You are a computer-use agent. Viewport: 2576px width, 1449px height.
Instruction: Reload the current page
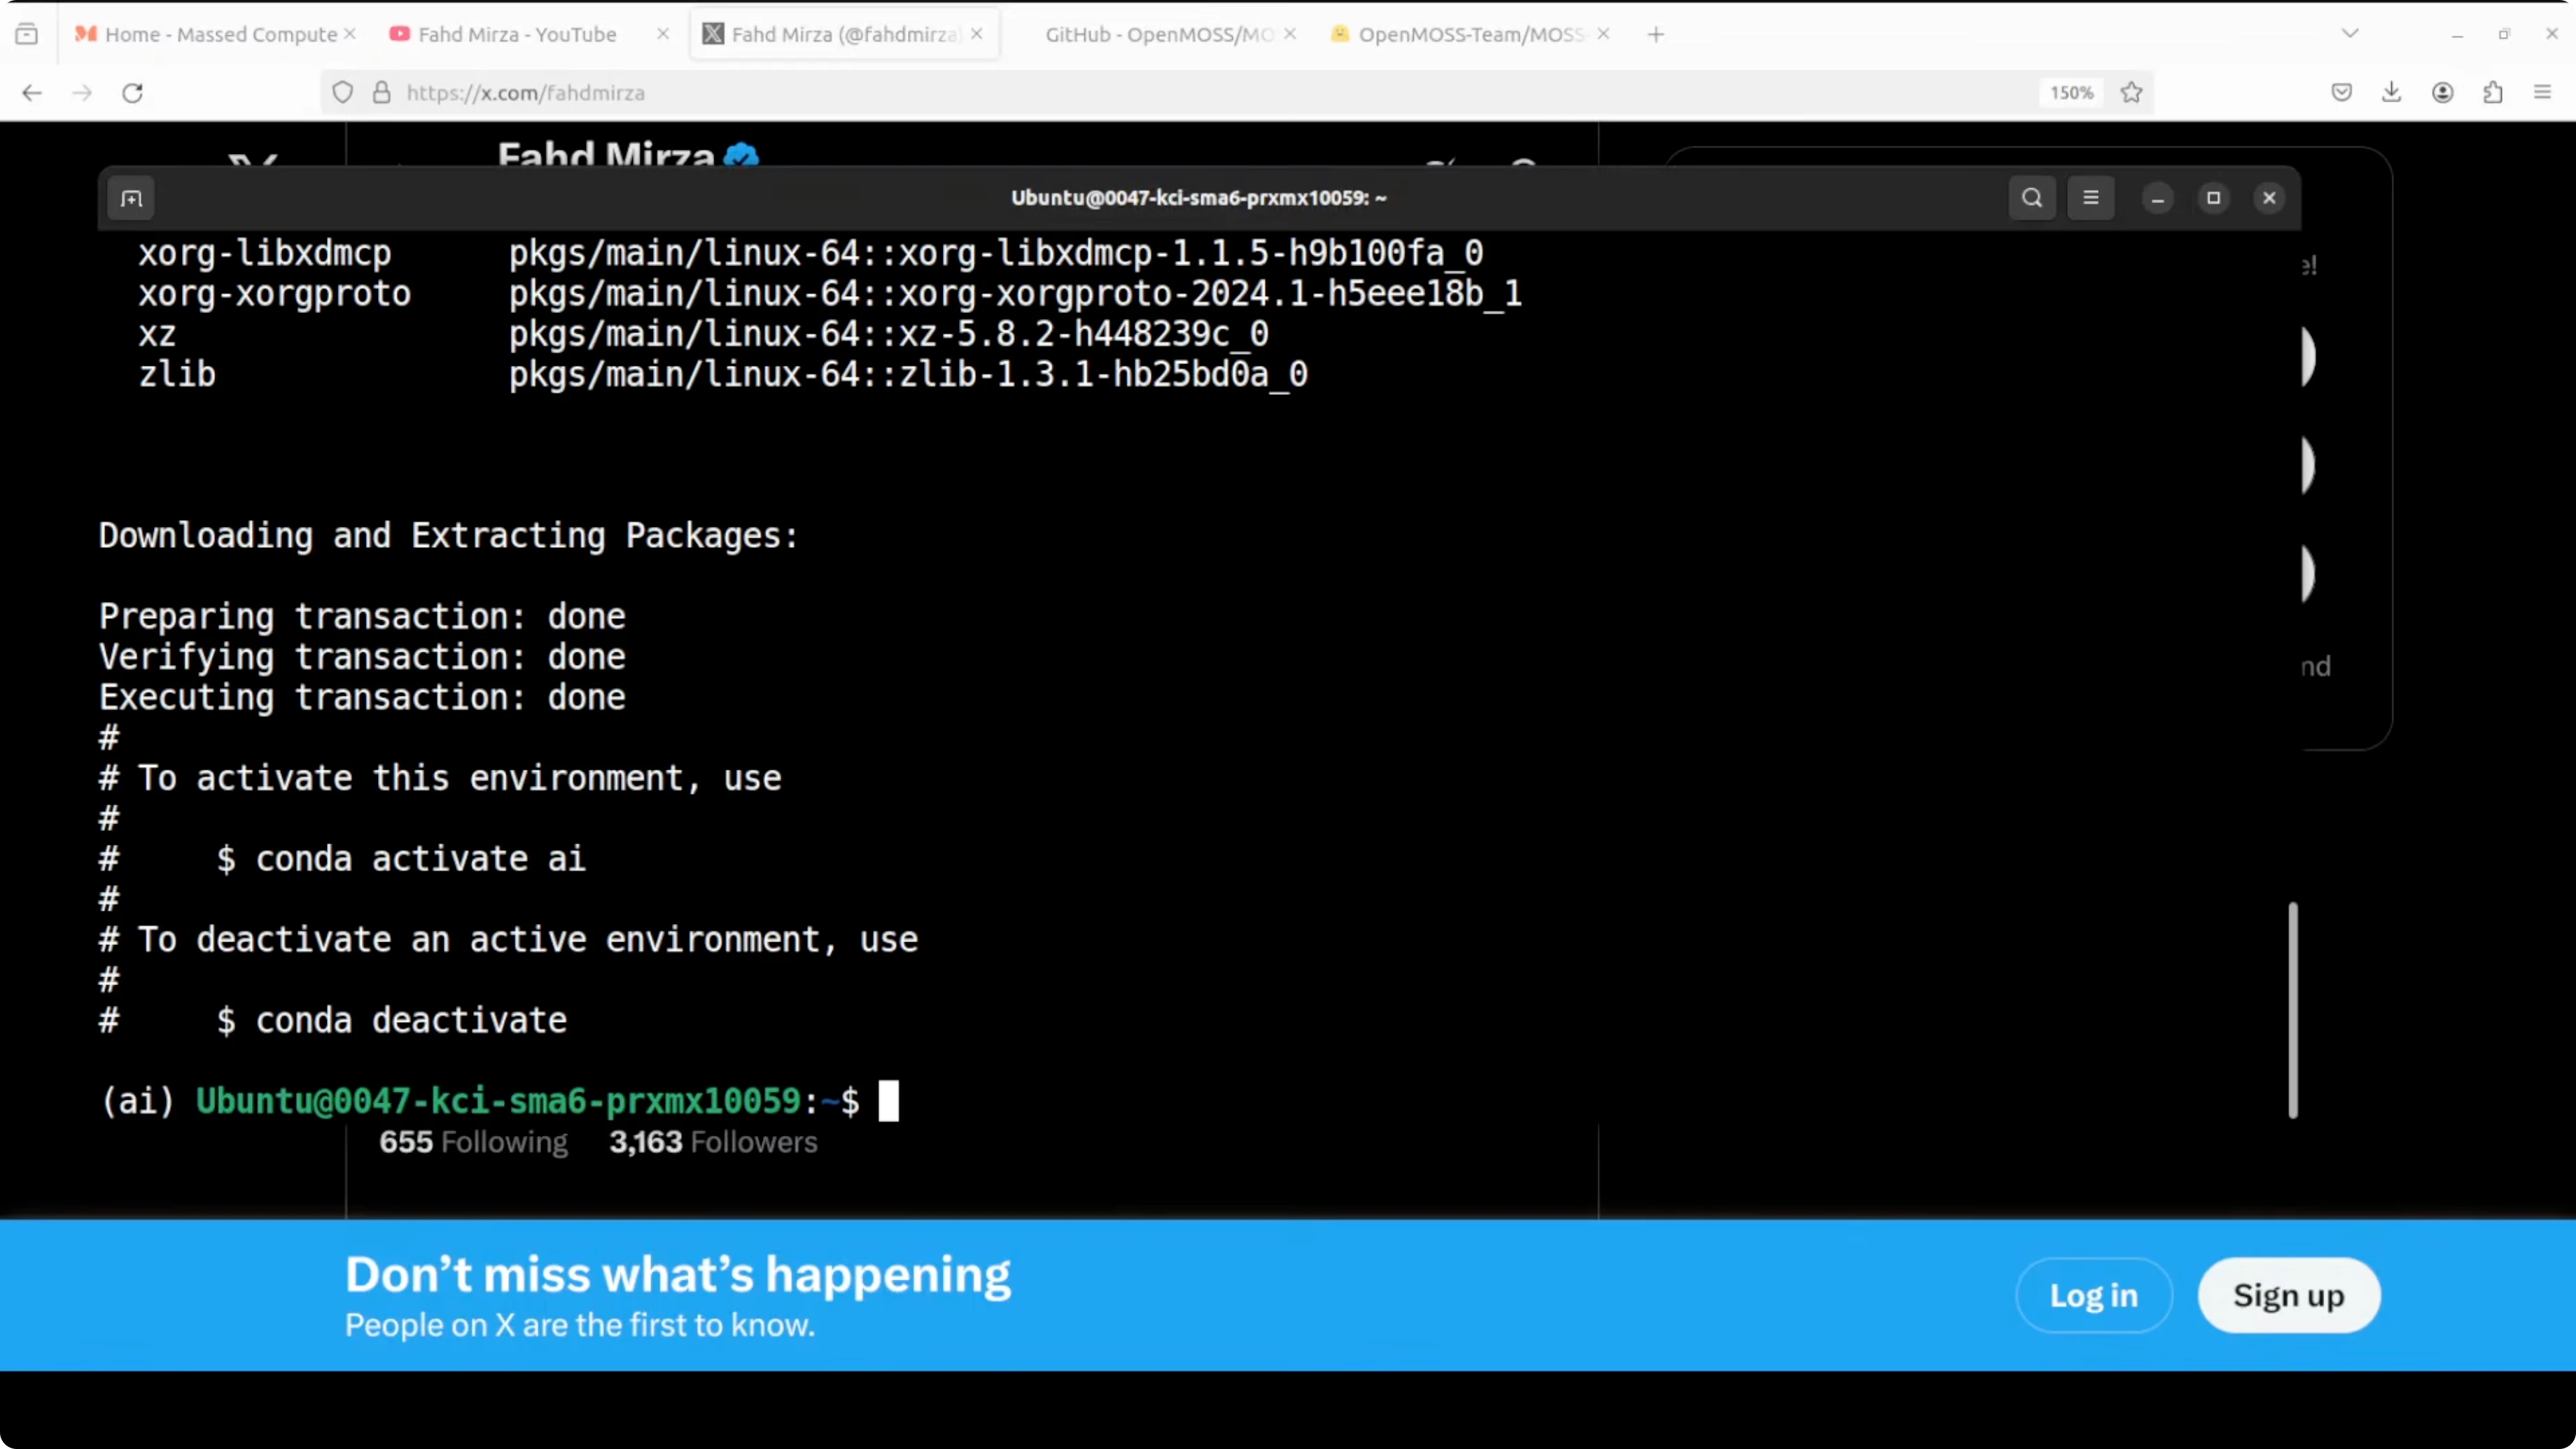point(133,92)
